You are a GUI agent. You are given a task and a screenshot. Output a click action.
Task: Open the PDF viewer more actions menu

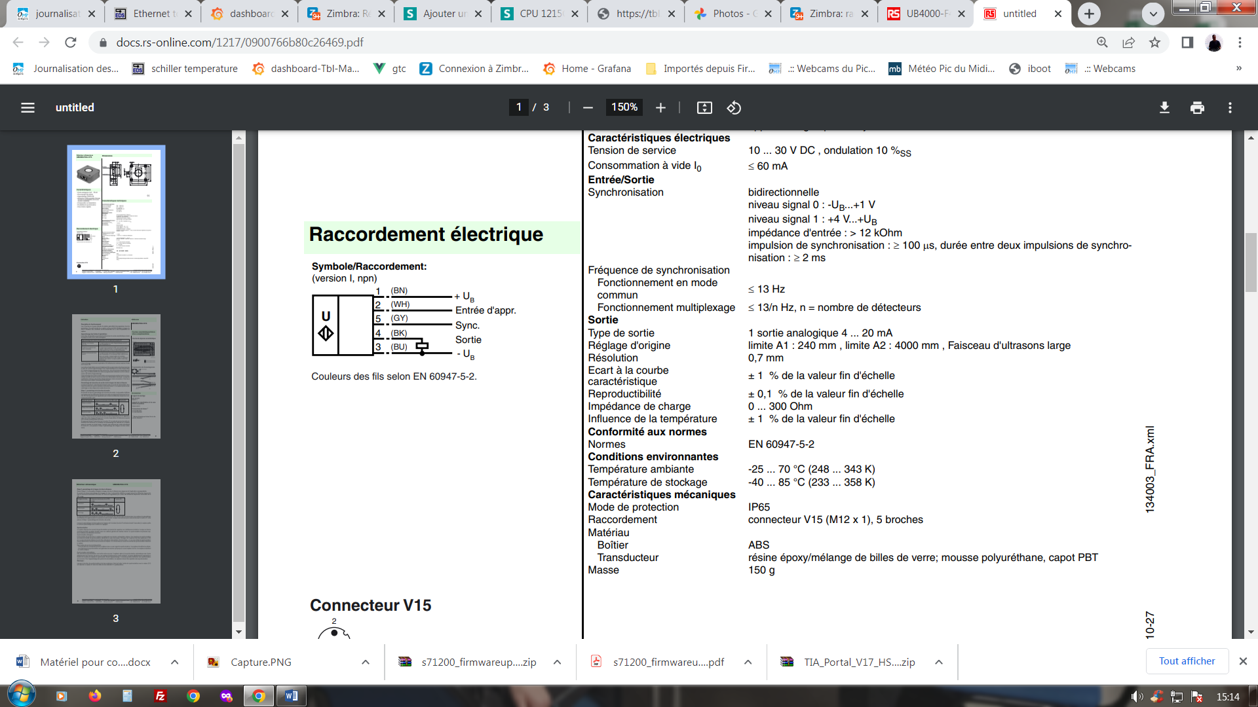tap(1230, 107)
